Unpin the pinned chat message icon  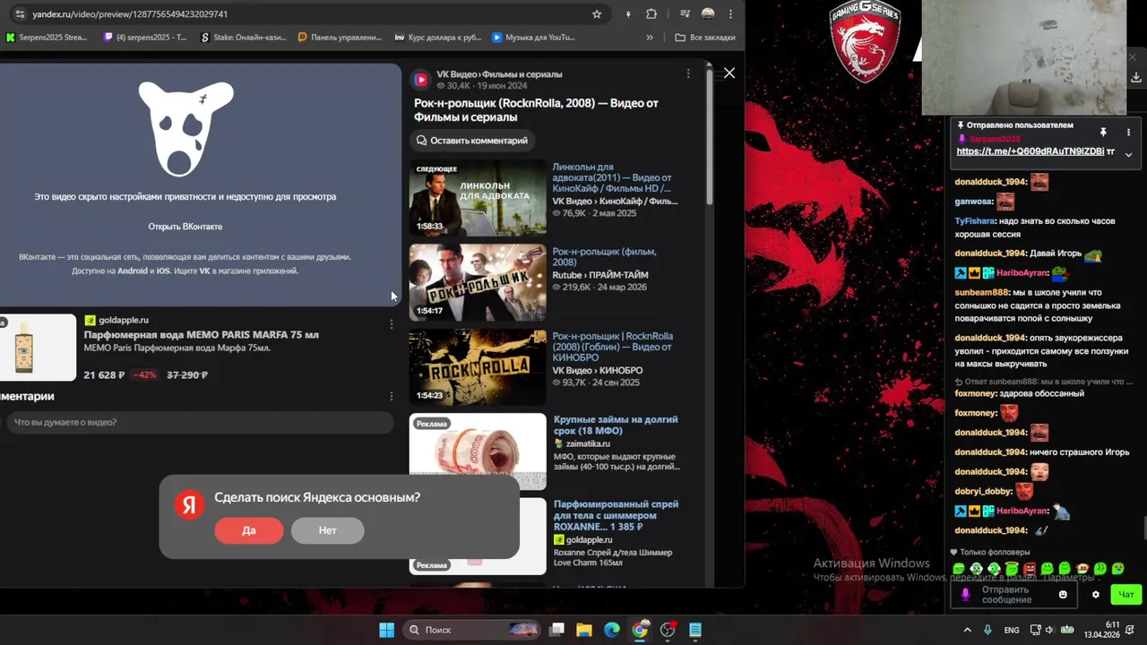1103,132
